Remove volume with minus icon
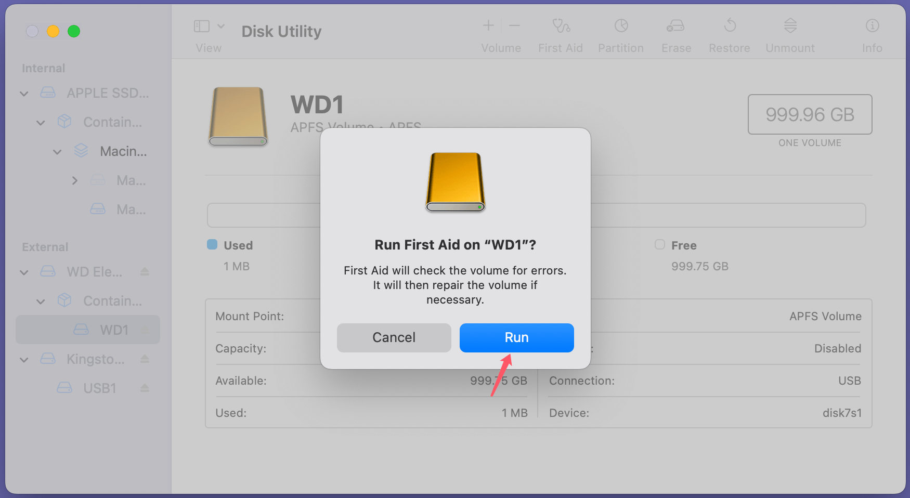 click(514, 25)
